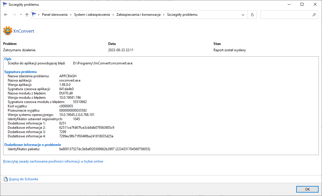
Task: Open Zabezpieczenia i konserwacja breadcrumb
Action: [138, 15]
